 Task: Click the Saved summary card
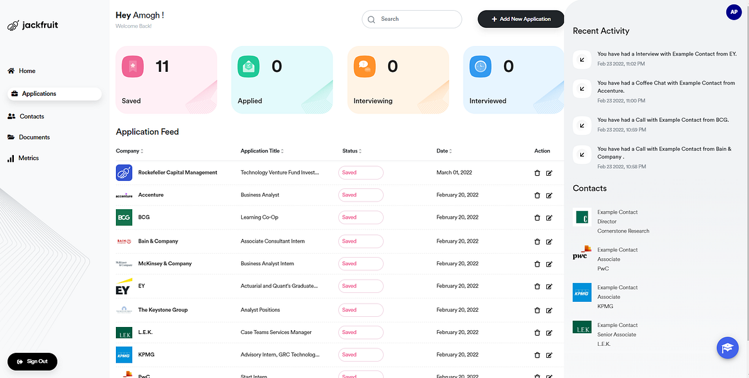[166, 80]
